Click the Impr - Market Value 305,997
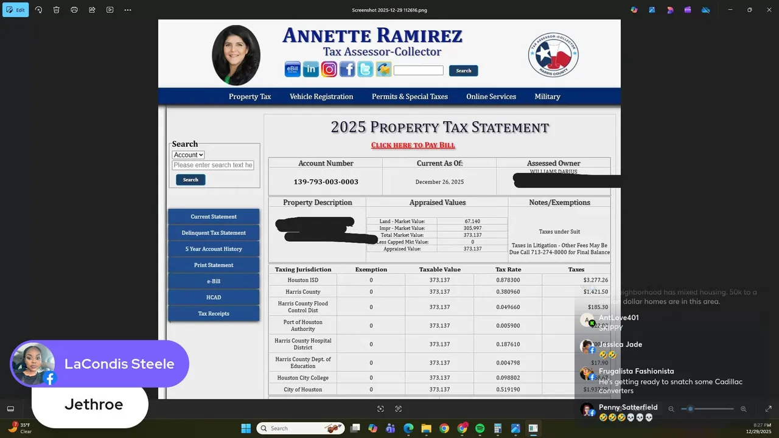The width and height of the screenshot is (779, 438). tap(472, 228)
